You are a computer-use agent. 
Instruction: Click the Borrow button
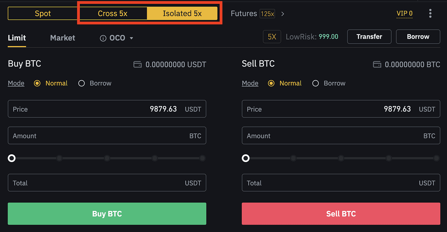pyautogui.click(x=418, y=37)
